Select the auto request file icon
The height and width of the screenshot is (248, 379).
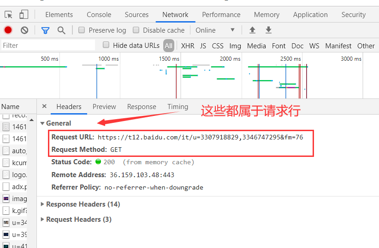(6, 151)
